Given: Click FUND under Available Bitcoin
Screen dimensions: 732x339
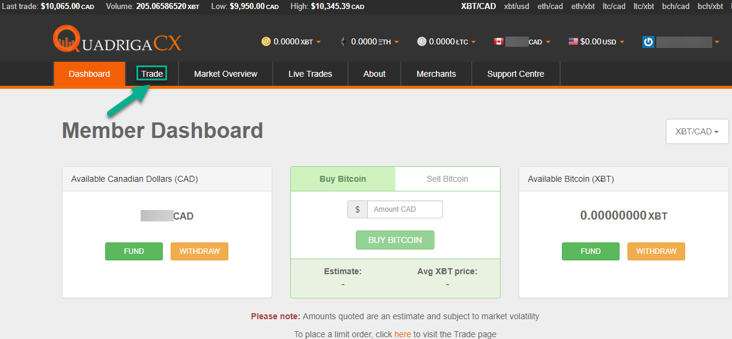Looking at the screenshot, I should click(x=591, y=251).
